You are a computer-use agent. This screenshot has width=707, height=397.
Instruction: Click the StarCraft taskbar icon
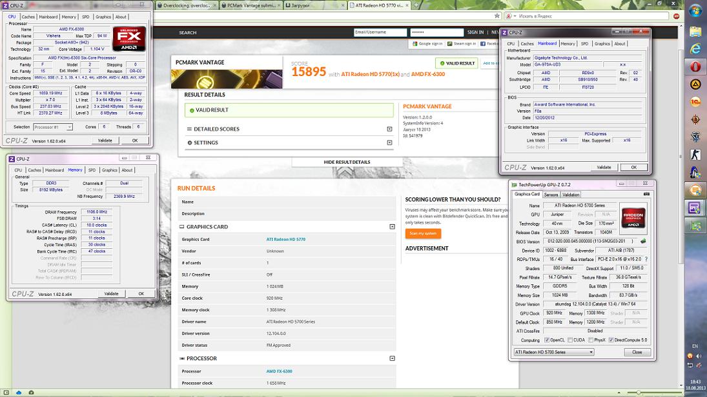click(695, 137)
